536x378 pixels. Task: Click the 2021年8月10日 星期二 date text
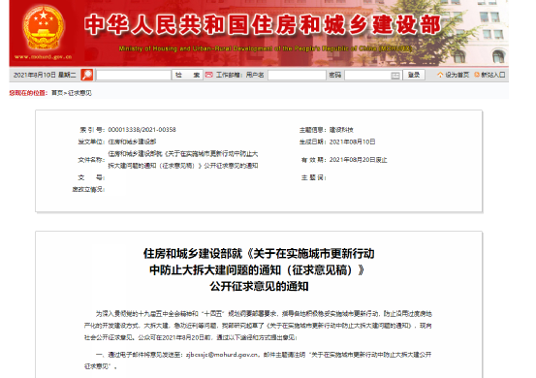click(45, 75)
